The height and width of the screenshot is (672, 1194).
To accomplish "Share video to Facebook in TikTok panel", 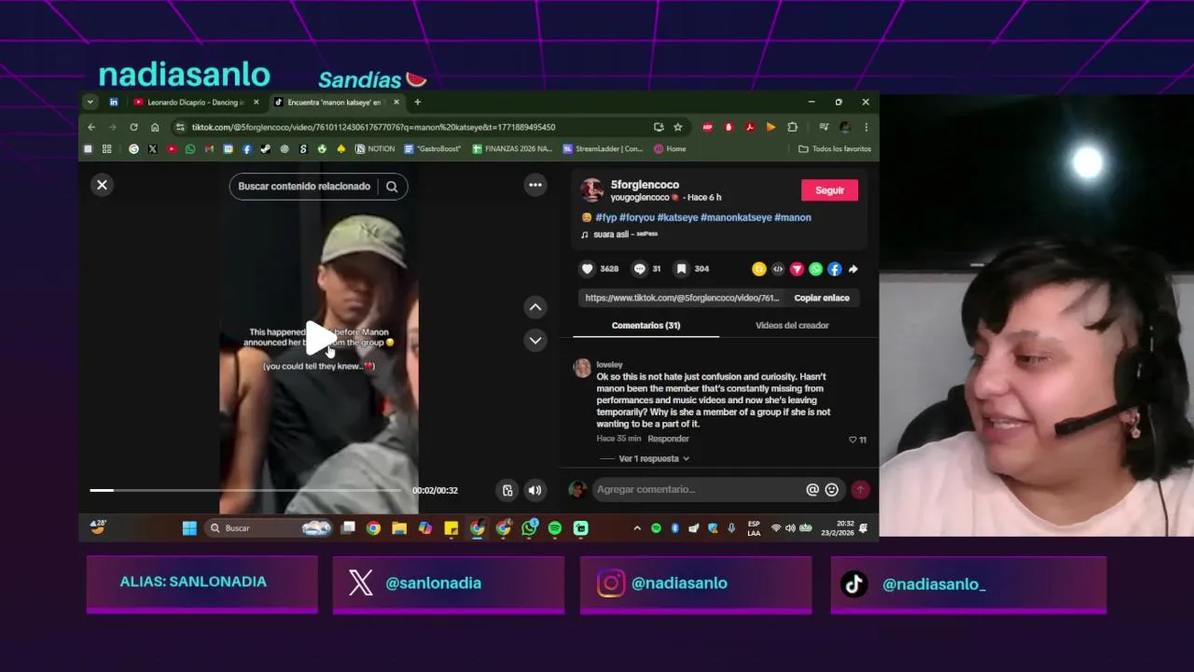I will pos(835,269).
